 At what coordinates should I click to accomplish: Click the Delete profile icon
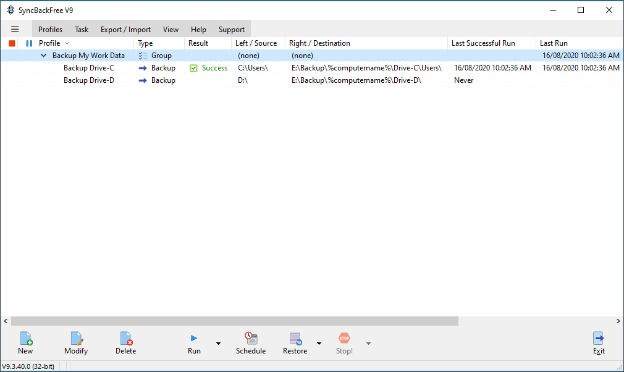[x=125, y=339]
